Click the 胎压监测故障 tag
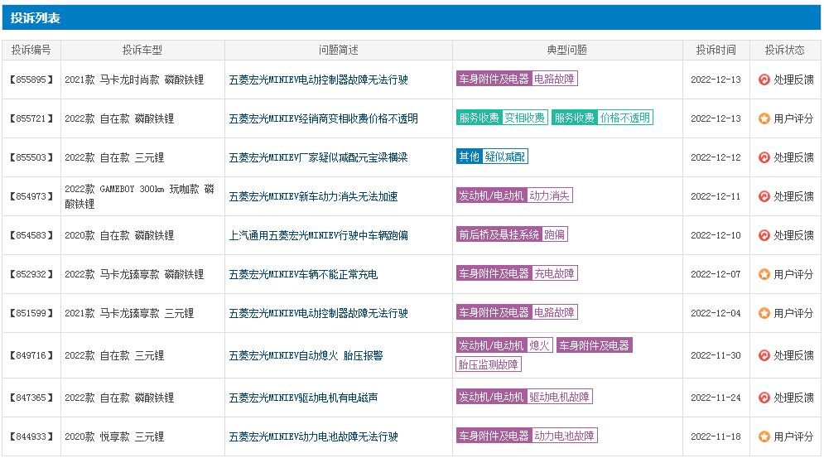 click(489, 365)
